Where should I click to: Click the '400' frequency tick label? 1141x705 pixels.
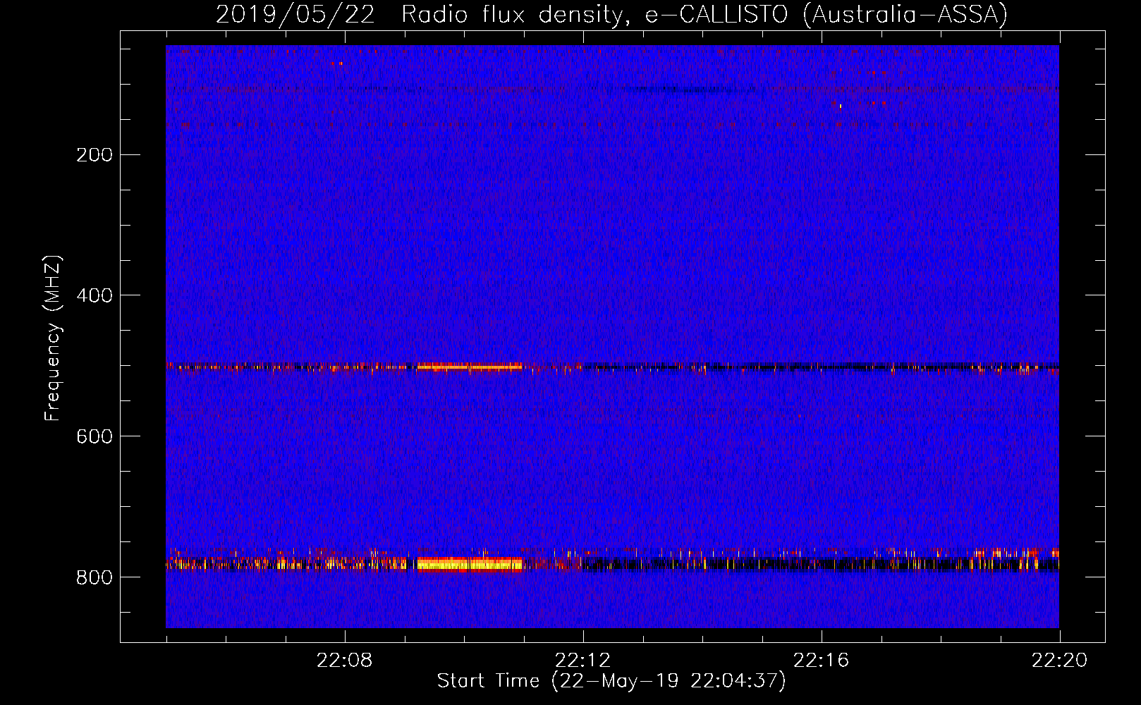point(94,295)
